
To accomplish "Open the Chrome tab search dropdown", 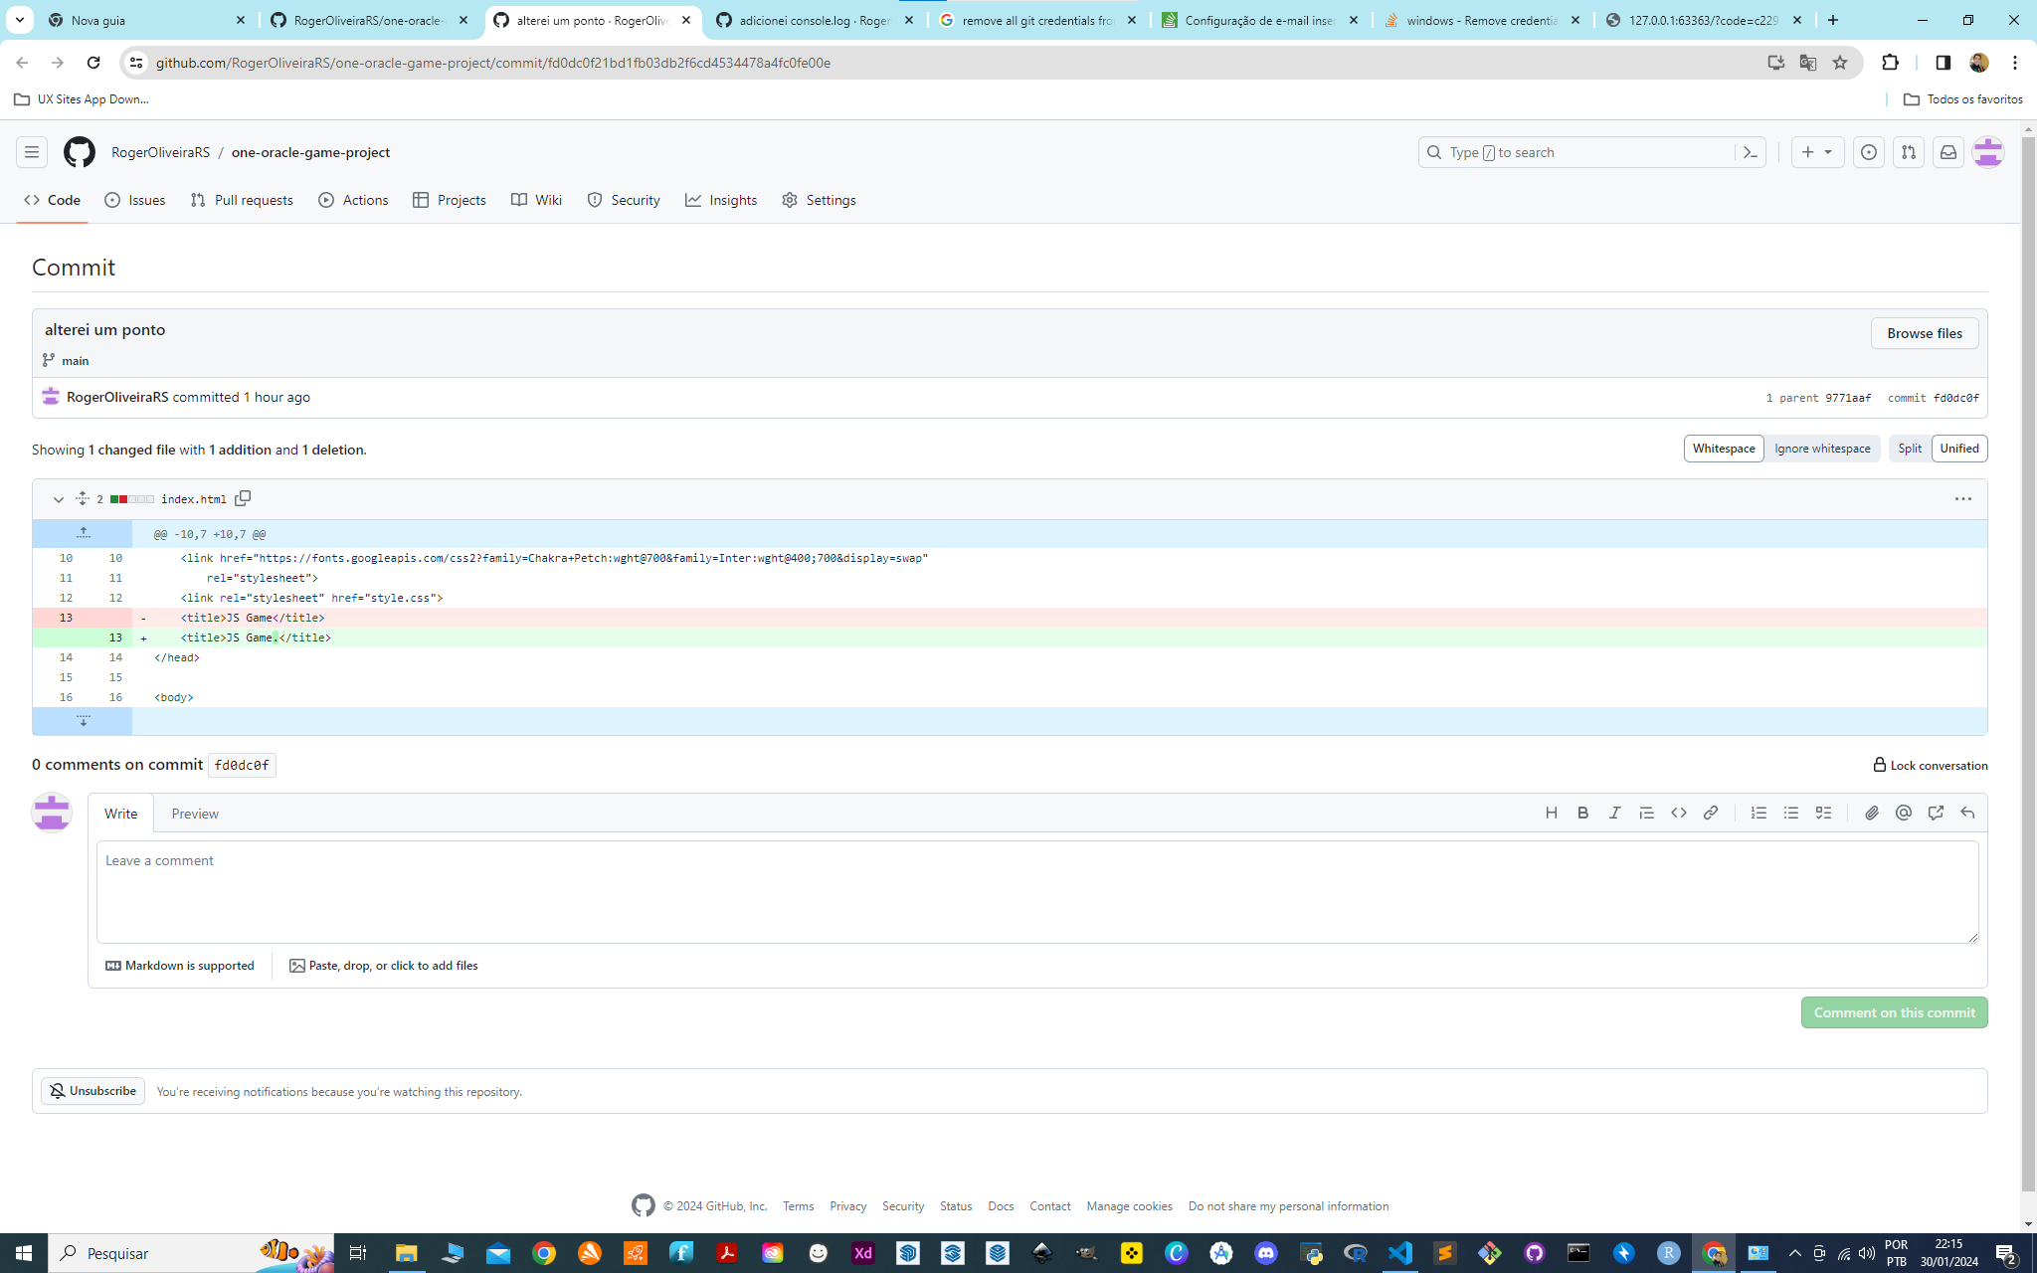I will pos(19,20).
